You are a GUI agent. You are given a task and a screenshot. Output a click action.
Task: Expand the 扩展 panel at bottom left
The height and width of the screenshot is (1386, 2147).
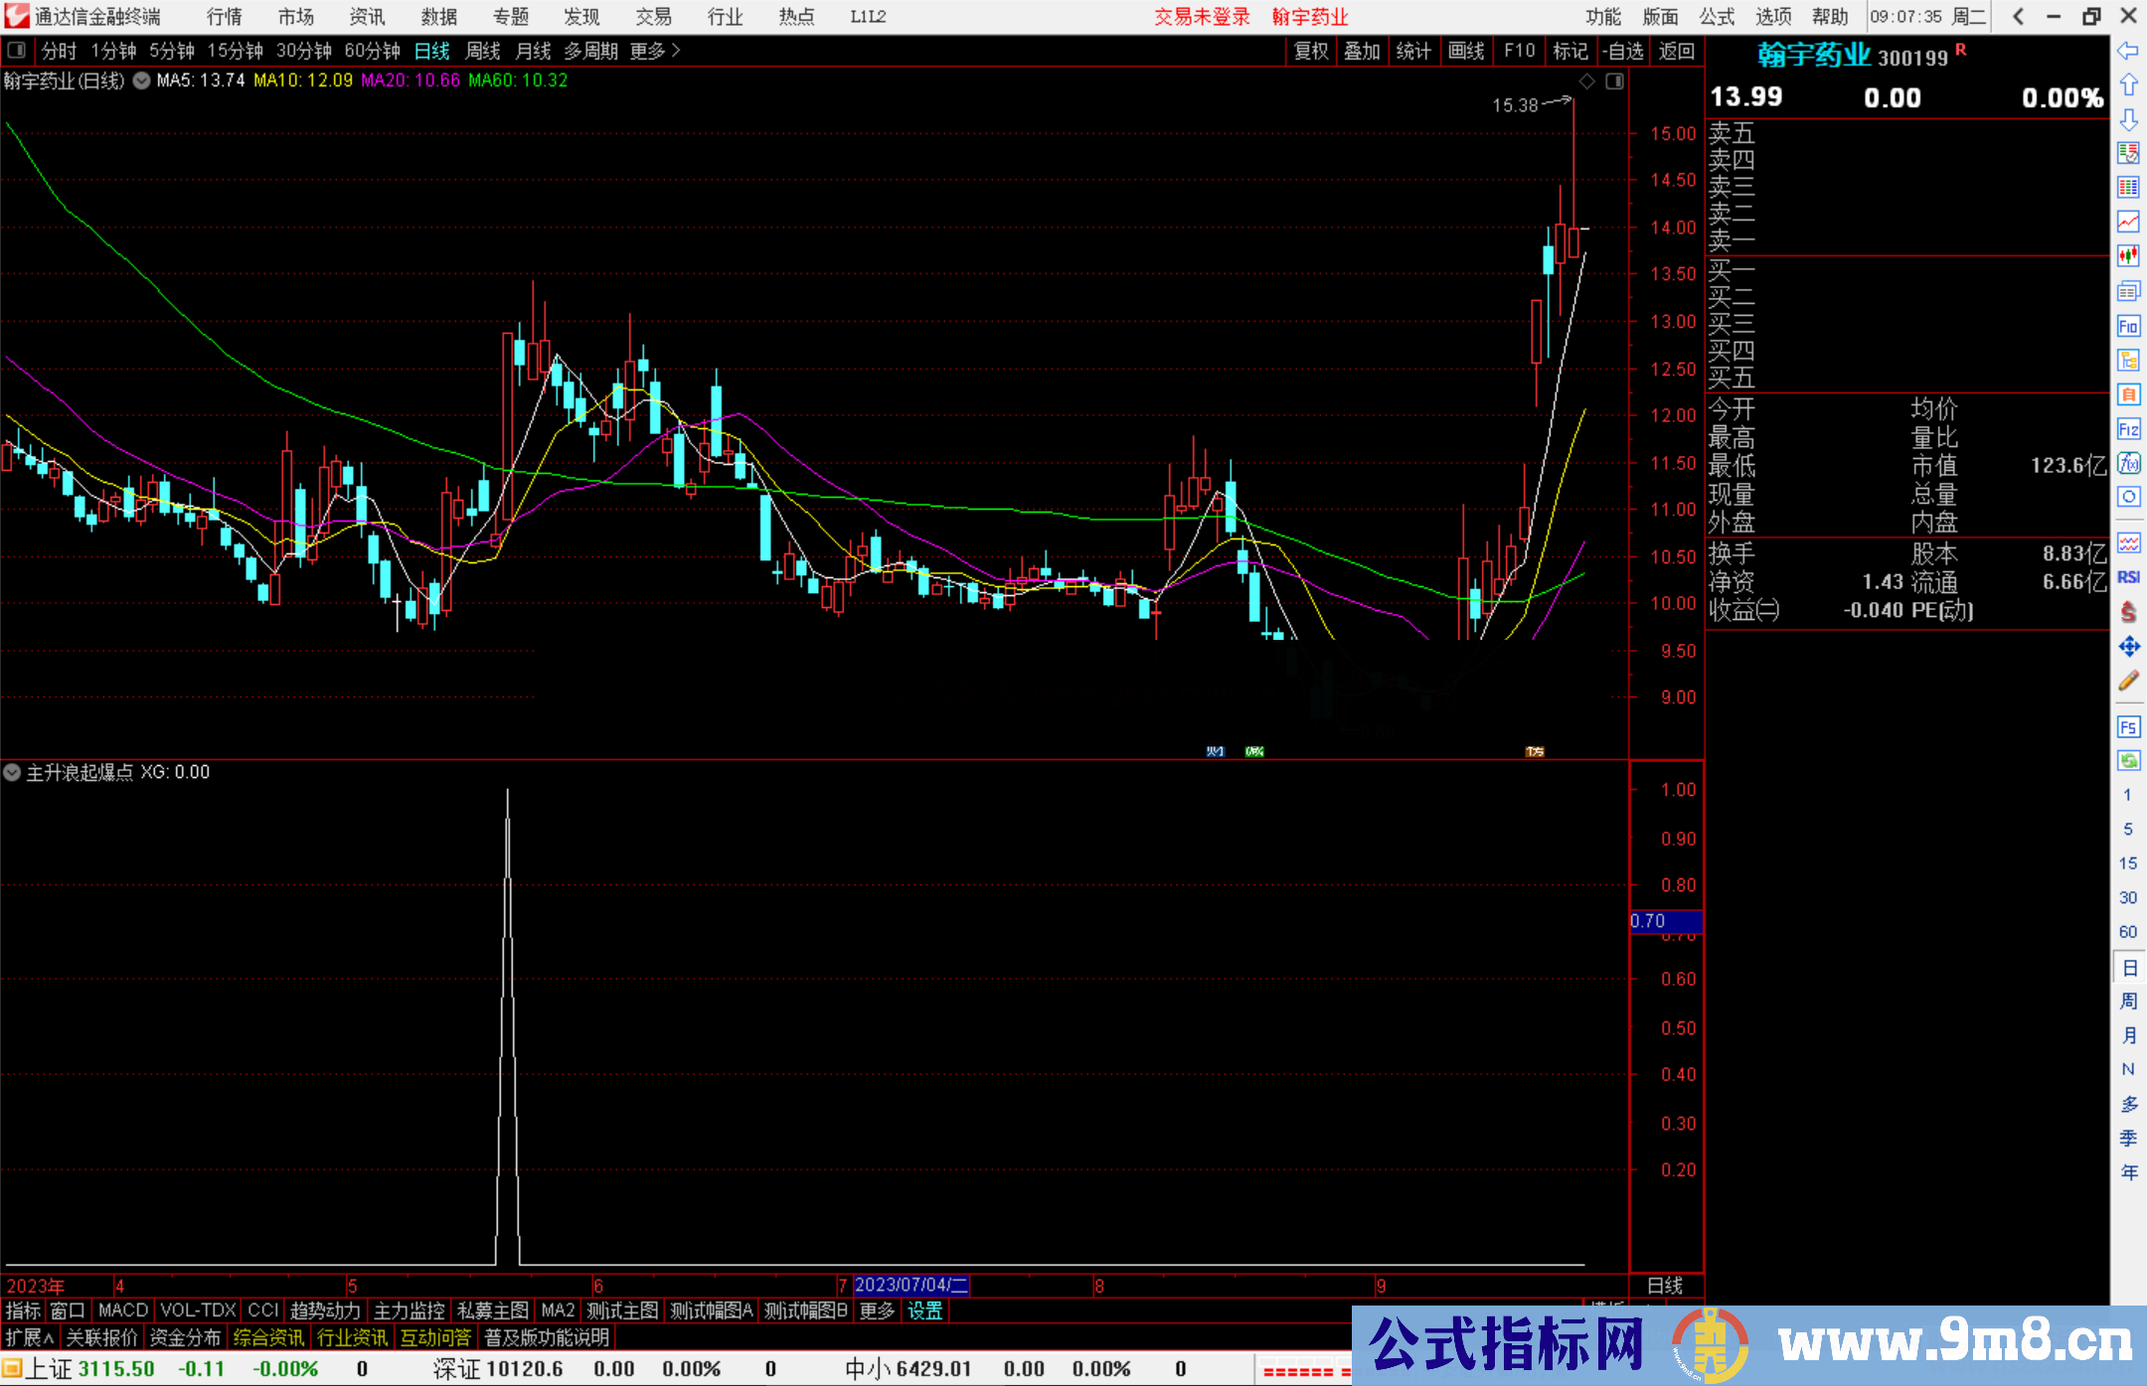(x=29, y=1337)
